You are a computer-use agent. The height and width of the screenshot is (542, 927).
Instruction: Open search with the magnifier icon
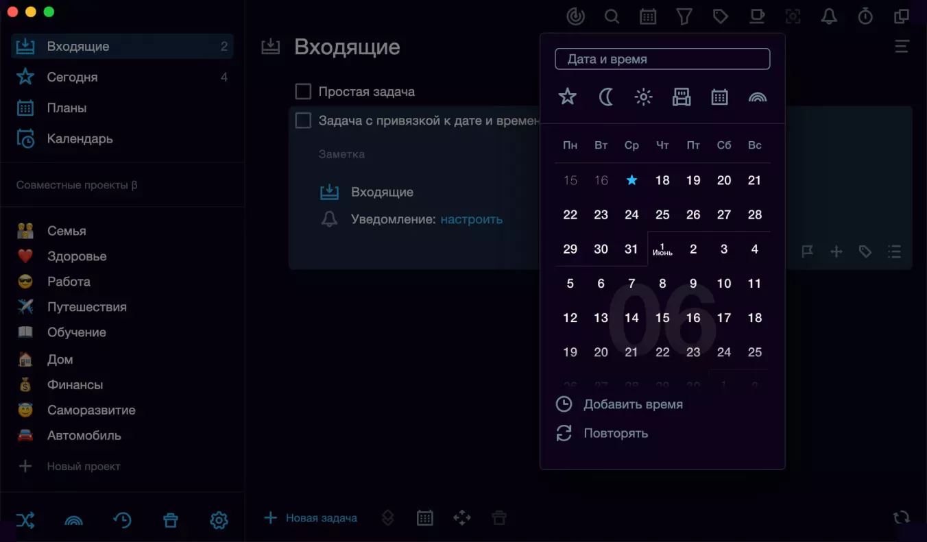pos(612,16)
